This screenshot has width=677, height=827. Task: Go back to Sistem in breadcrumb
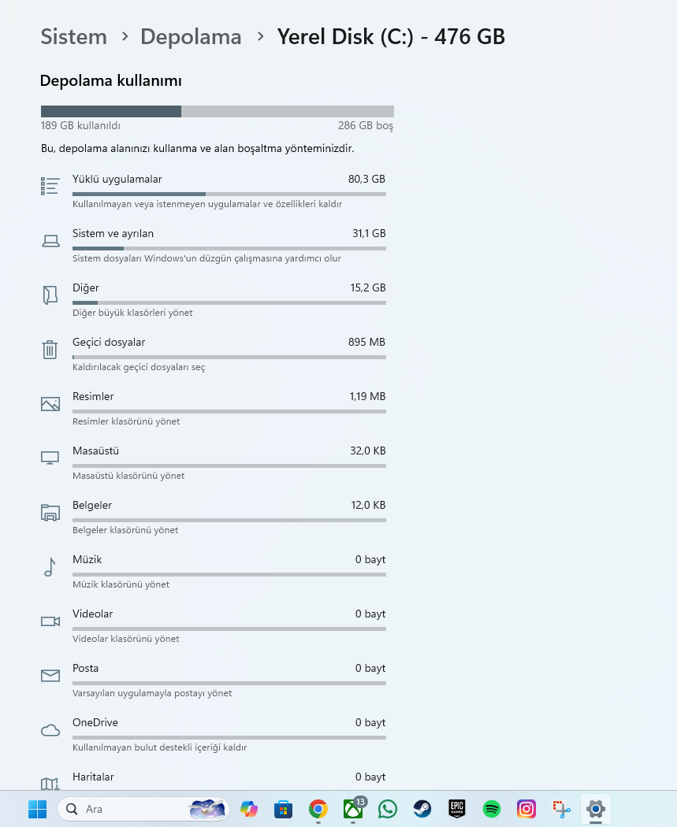click(73, 36)
